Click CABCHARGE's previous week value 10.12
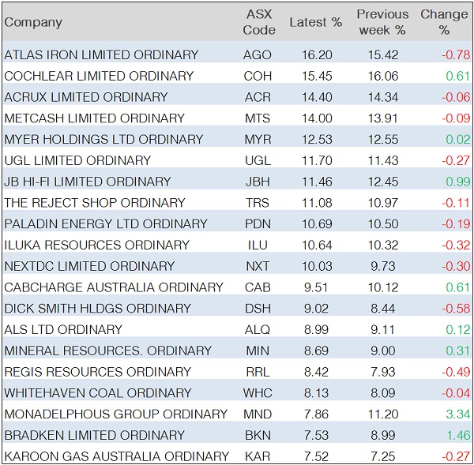 coord(384,287)
